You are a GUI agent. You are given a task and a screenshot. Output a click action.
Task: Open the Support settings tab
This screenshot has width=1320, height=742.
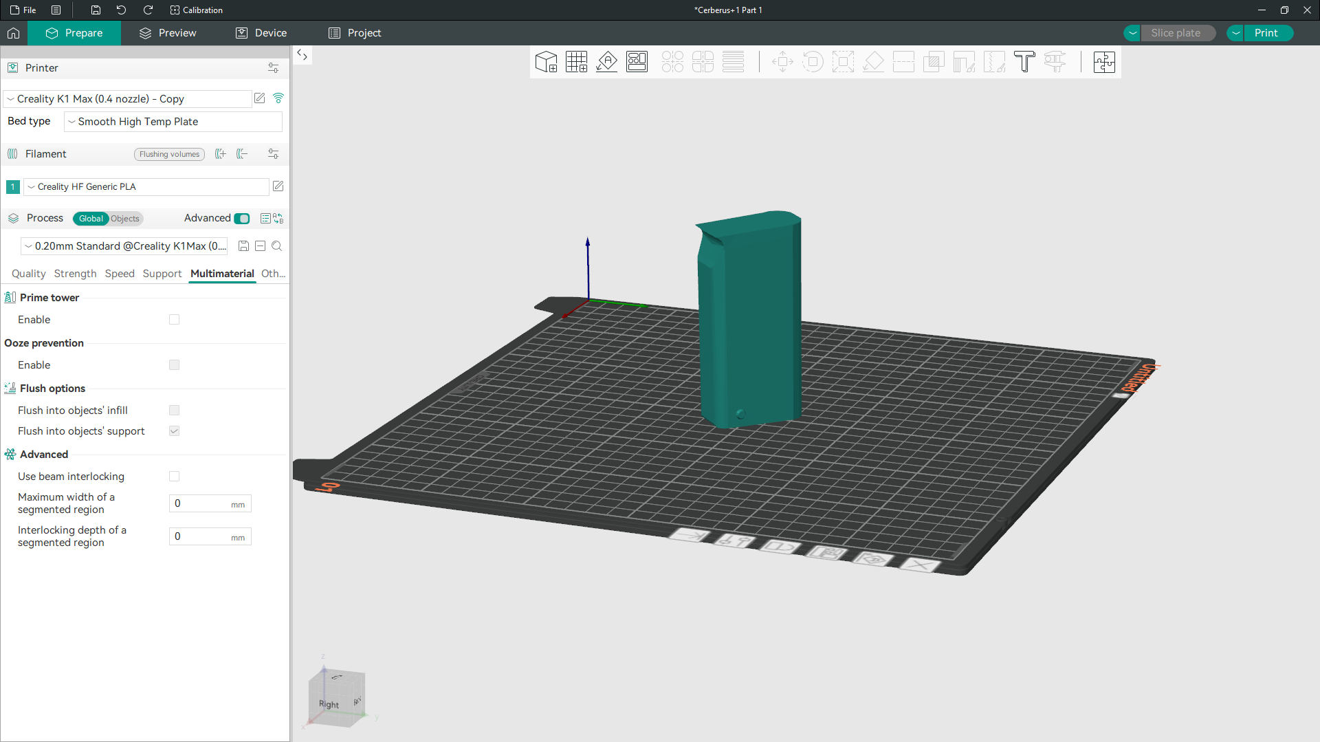pyautogui.click(x=162, y=274)
